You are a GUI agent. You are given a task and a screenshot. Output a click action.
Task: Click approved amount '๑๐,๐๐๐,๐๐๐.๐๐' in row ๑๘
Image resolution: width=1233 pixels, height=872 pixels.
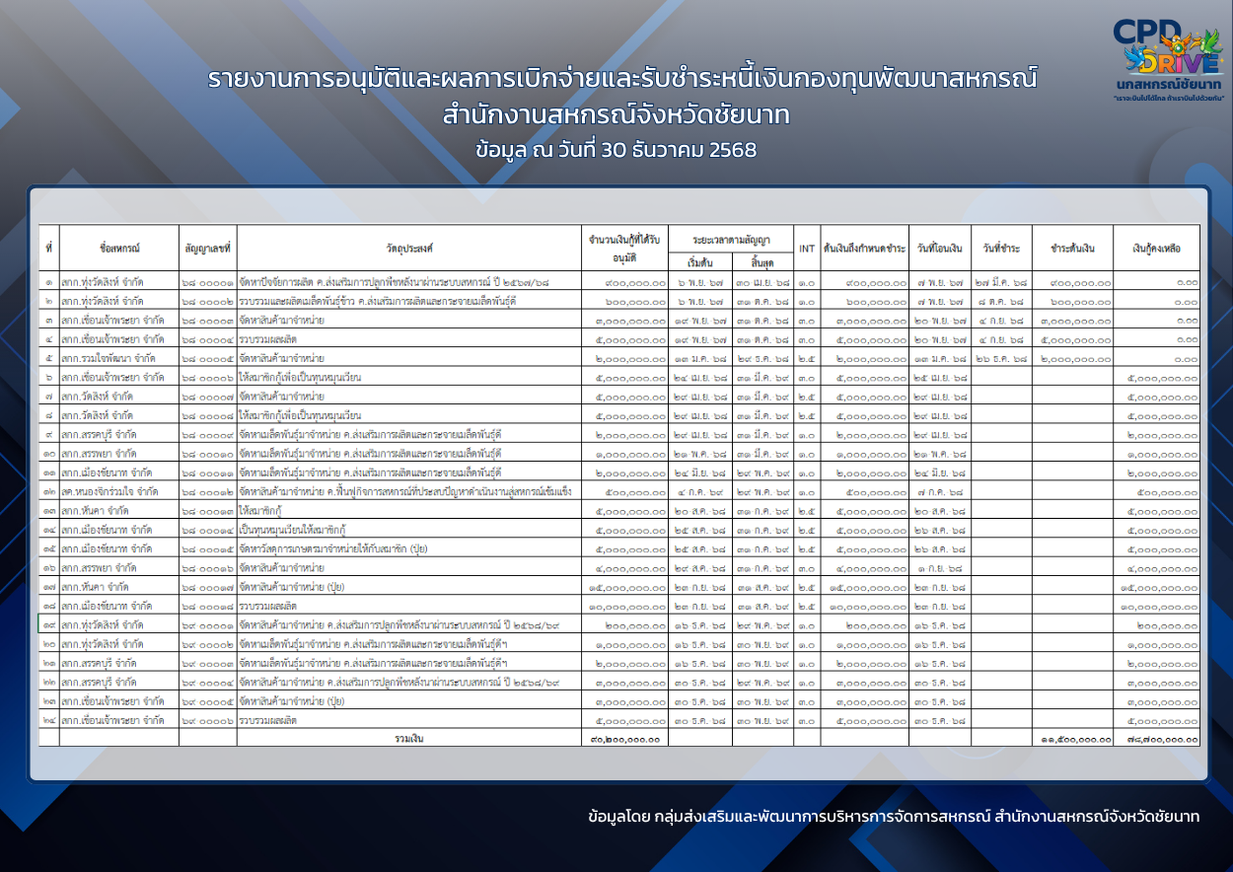[x=627, y=606]
